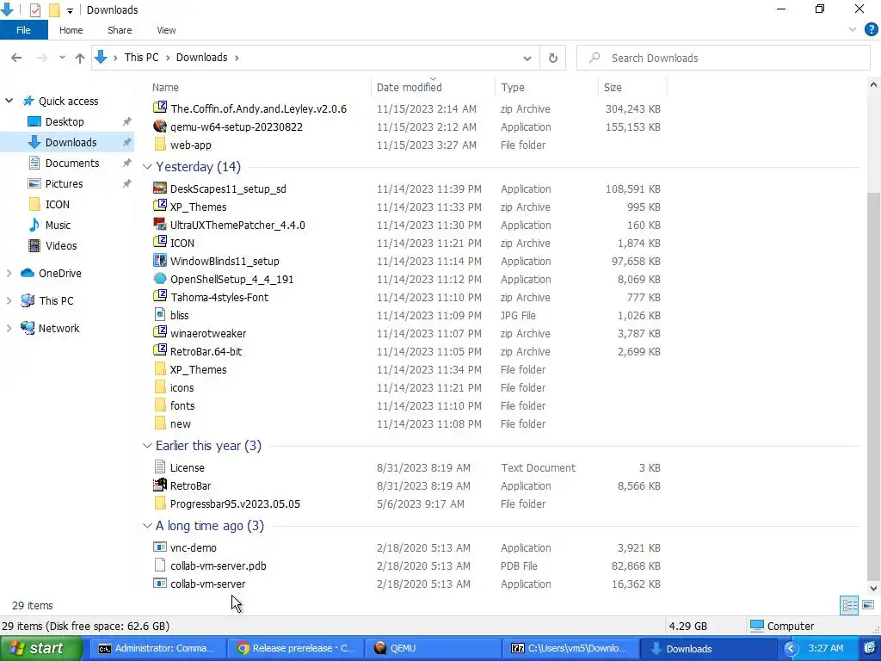Unpin Downloads from Quick access
The image size is (881, 661).
point(127,142)
